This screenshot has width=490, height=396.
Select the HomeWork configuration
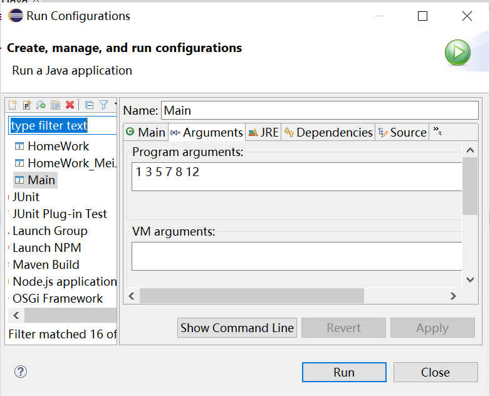pos(58,146)
